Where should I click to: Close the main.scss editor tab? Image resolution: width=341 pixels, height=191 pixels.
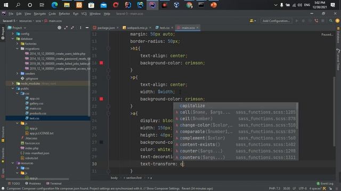pyautogui.click(x=198, y=28)
